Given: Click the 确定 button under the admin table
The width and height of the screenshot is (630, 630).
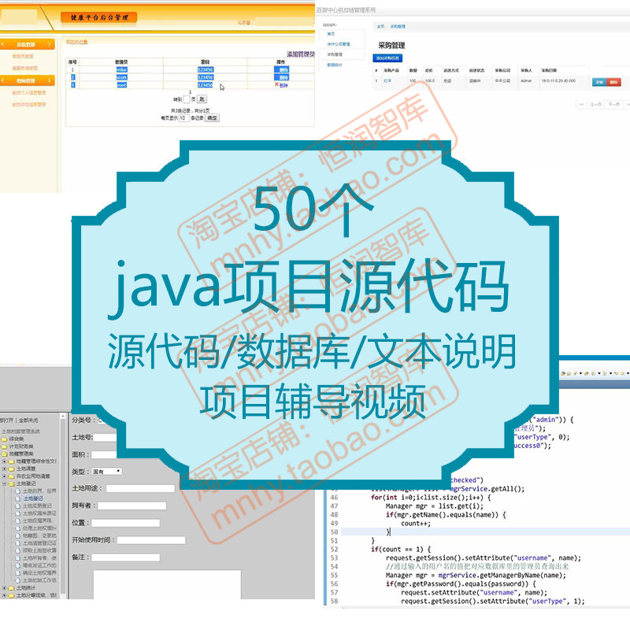Looking at the screenshot, I should point(212,117).
